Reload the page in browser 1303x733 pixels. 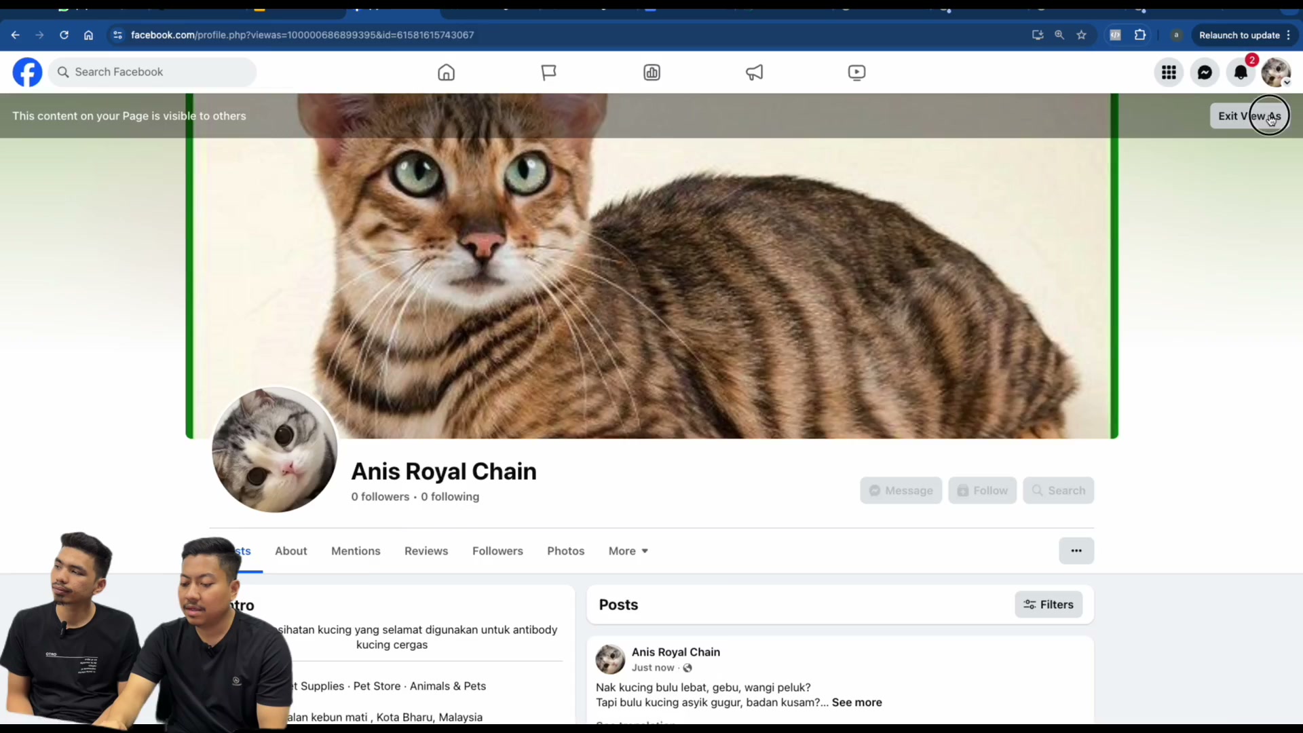64,35
